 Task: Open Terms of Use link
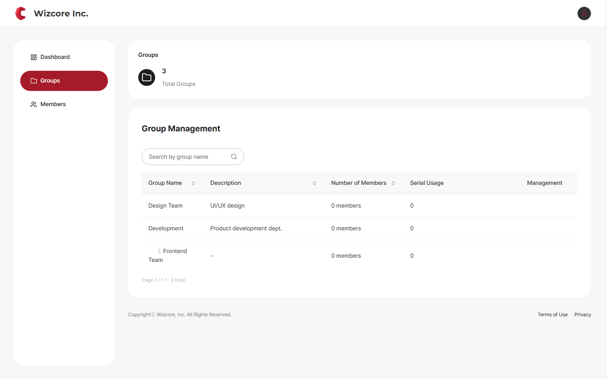(553, 315)
